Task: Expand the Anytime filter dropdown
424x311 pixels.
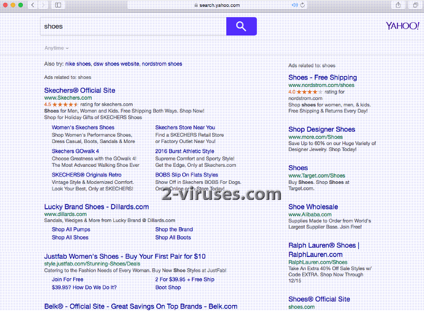Action: point(57,48)
